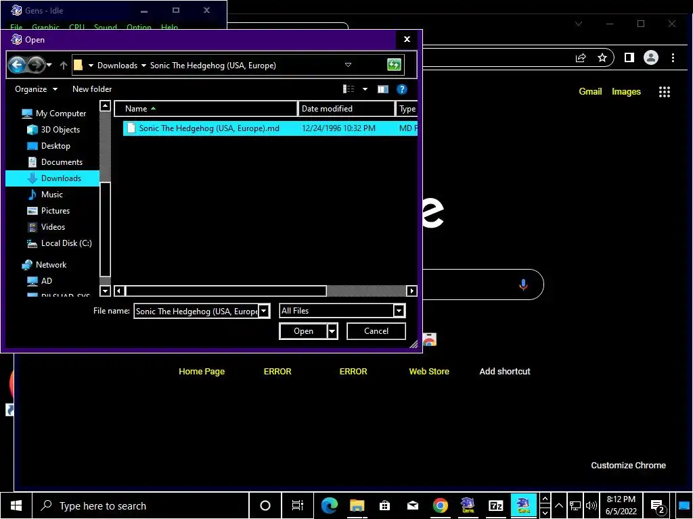Change view layout icon
Viewport: 693px width, 519px height.
[349, 89]
